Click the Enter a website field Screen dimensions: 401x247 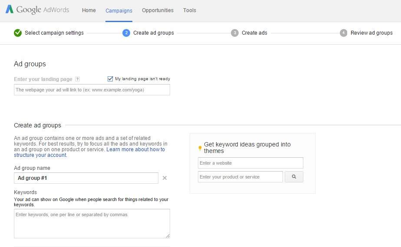[250, 163]
